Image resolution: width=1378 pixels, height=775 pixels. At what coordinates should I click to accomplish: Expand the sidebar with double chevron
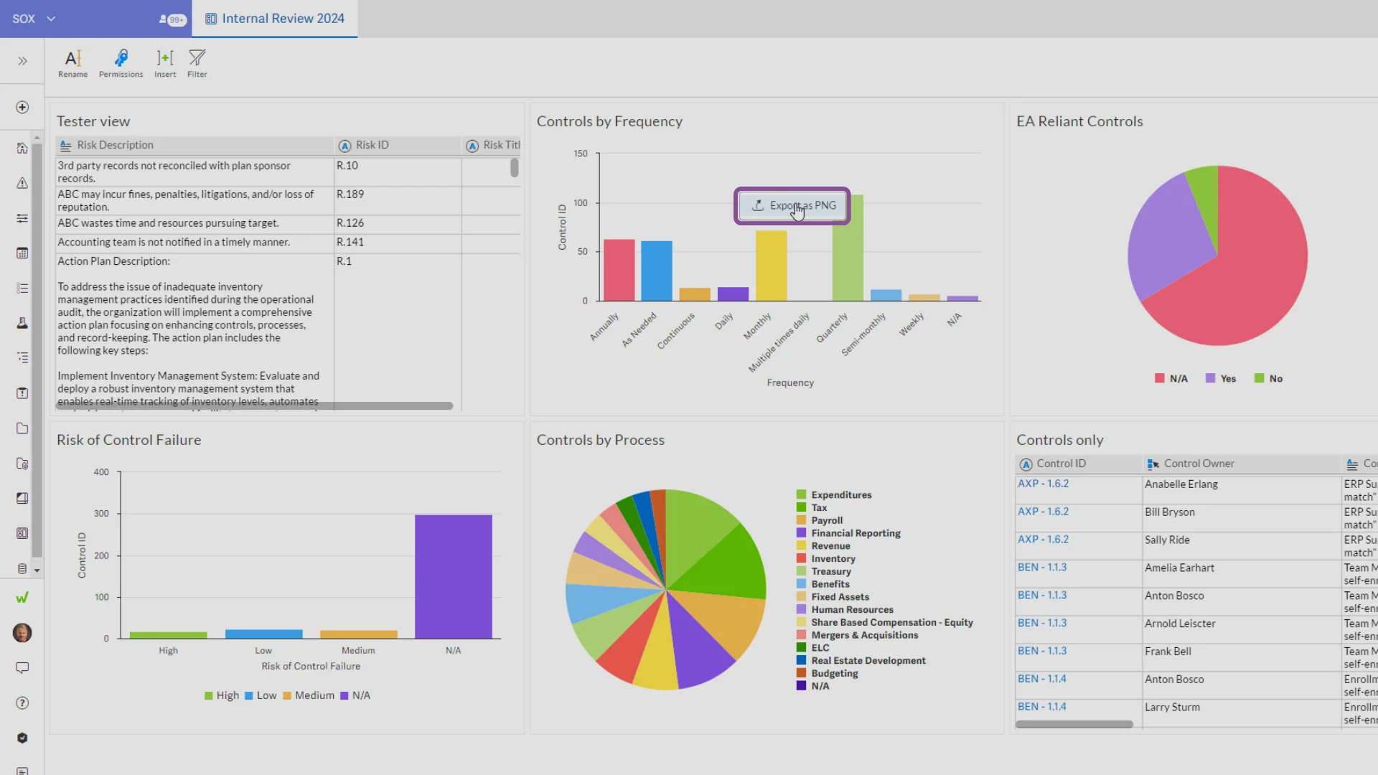pos(22,61)
